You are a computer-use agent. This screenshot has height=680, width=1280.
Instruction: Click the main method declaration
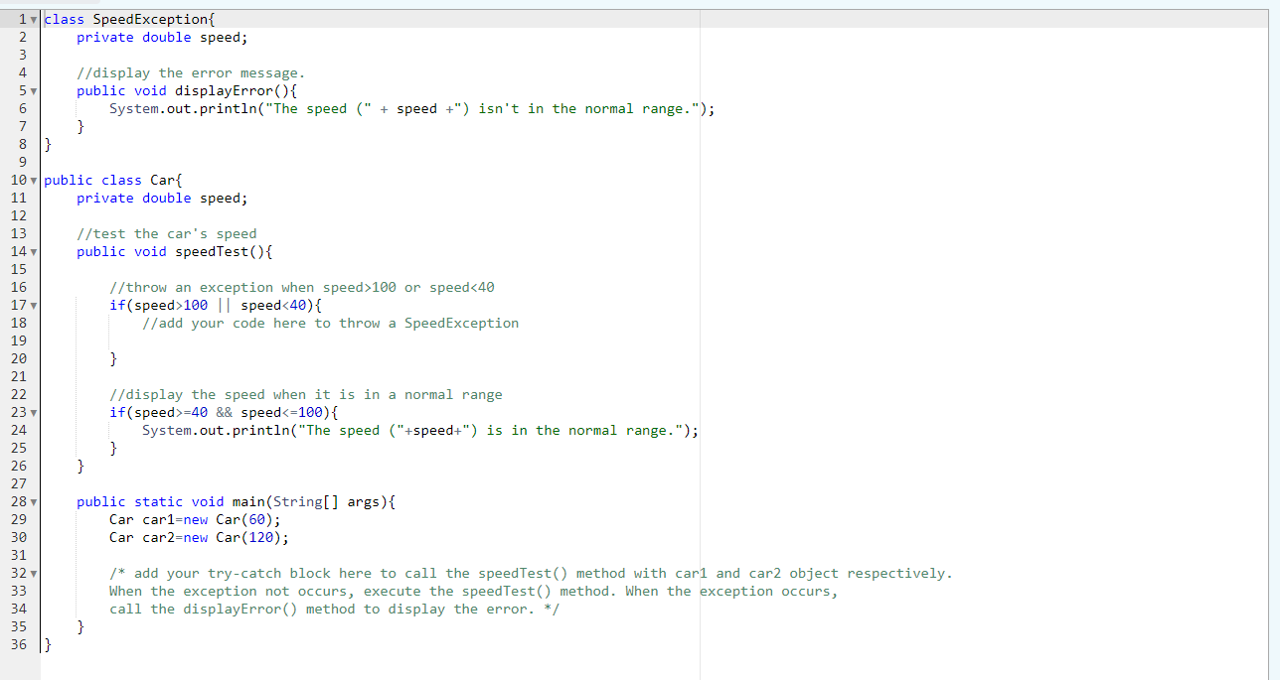pyautogui.click(x=248, y=501)
